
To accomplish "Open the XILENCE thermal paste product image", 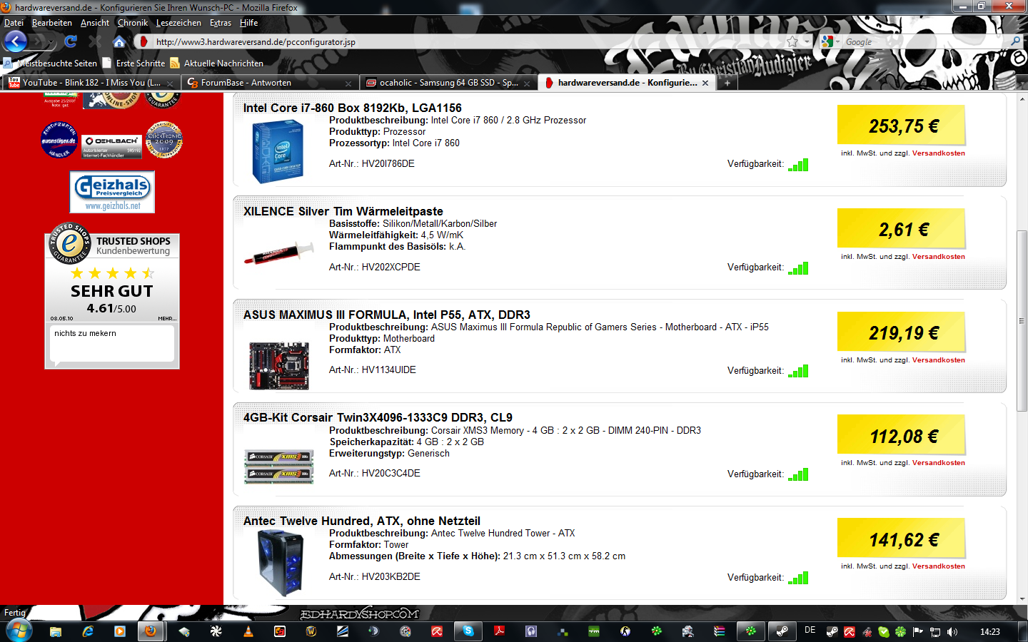I will pyautogui.click(x=278, y=254).
